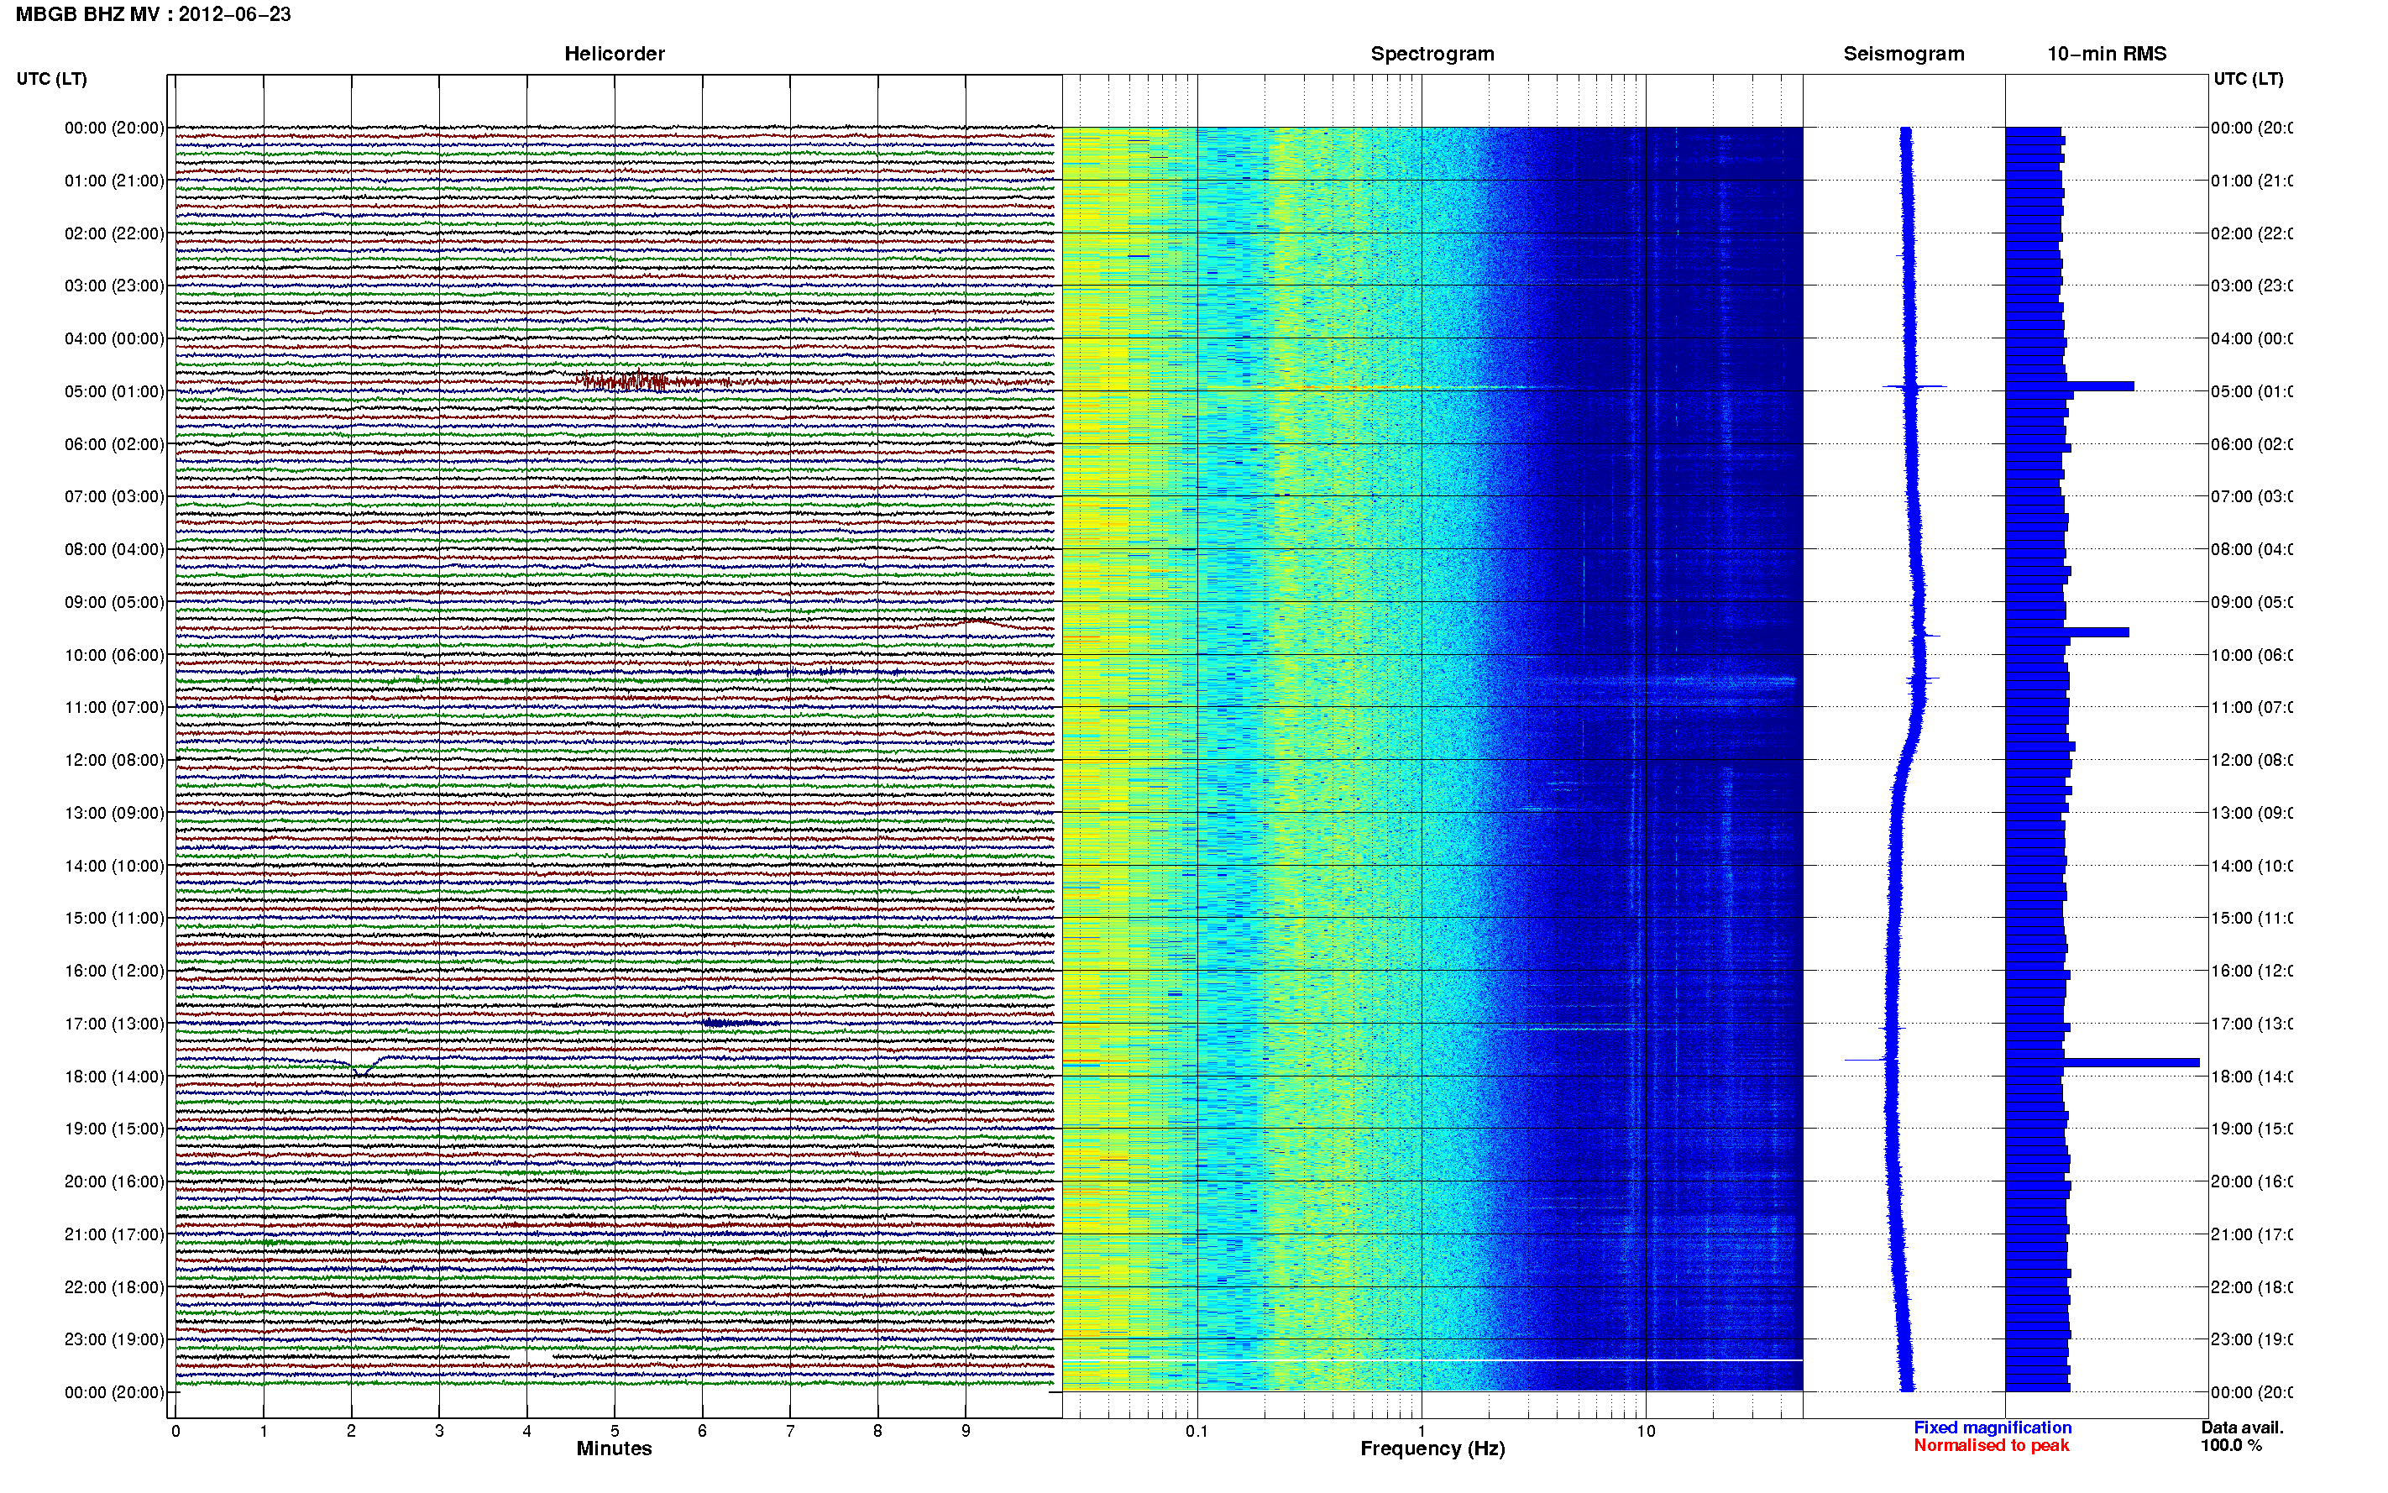Click the 'Minutes' axis label
Viewport: 2388px width, 1493px height.
tap(614, 1448)
